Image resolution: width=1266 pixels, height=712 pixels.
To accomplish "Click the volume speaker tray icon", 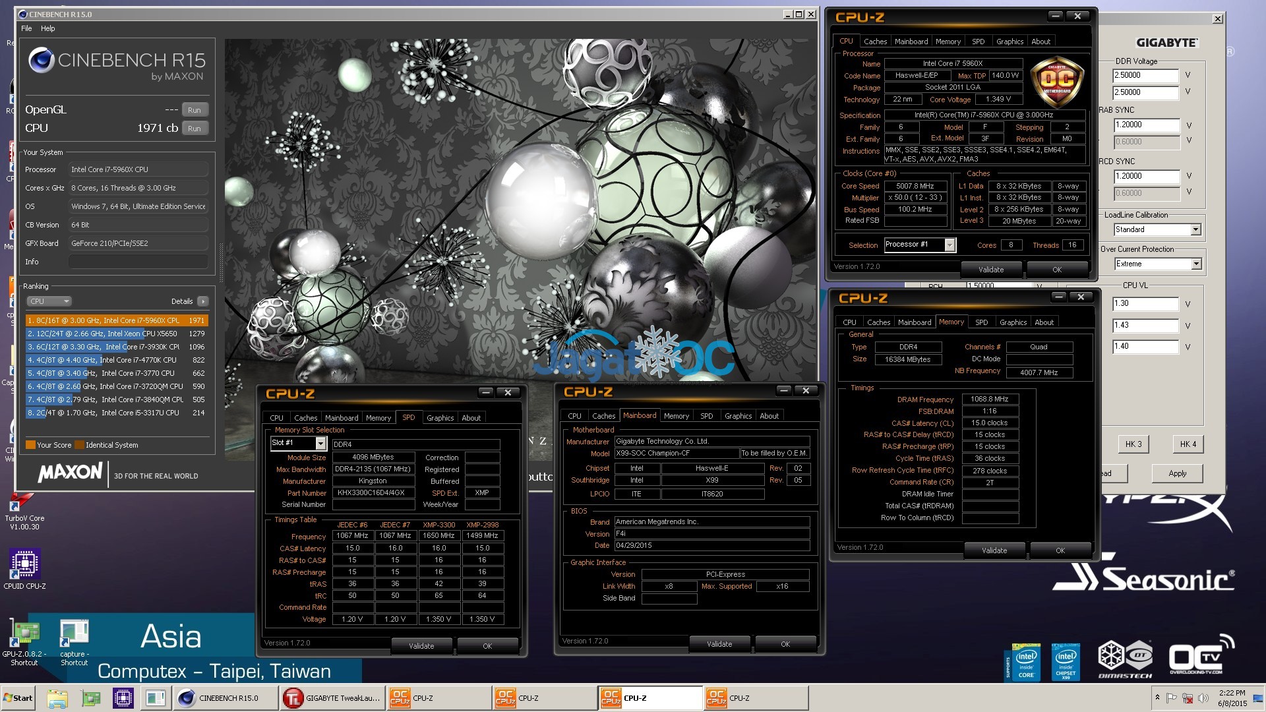I will (1203, 698).
